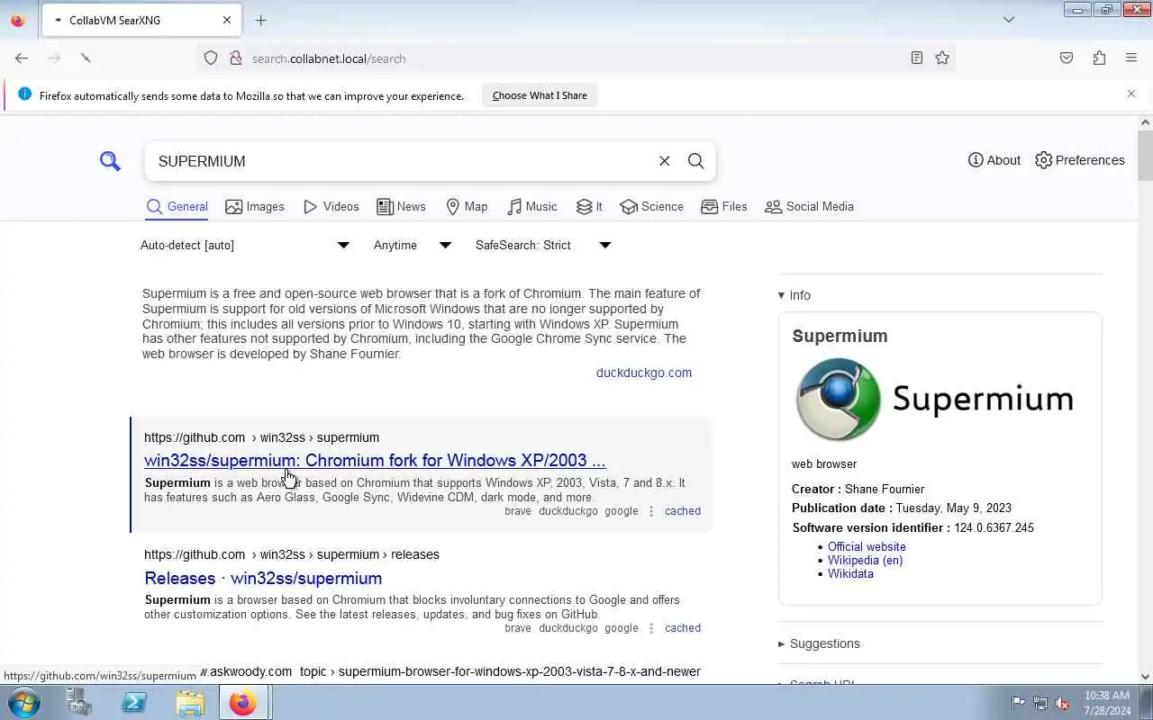Switch to the It tab

pyautogui.click(x=589, y=207)
